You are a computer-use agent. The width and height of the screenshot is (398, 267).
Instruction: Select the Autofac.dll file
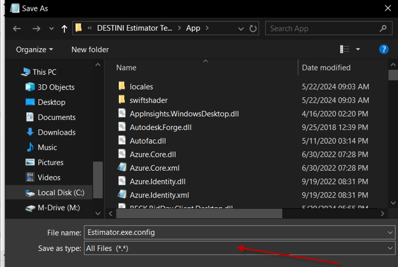click(148, 141)
